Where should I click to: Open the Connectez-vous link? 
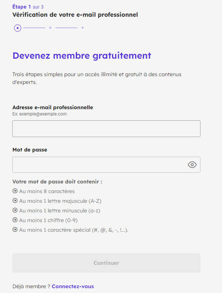point(73,286)
